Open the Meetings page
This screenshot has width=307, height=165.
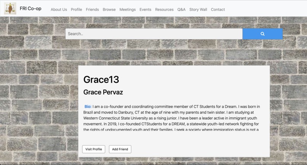(128, 9)
